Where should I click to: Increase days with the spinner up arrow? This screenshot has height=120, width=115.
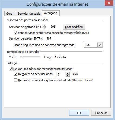68,73
